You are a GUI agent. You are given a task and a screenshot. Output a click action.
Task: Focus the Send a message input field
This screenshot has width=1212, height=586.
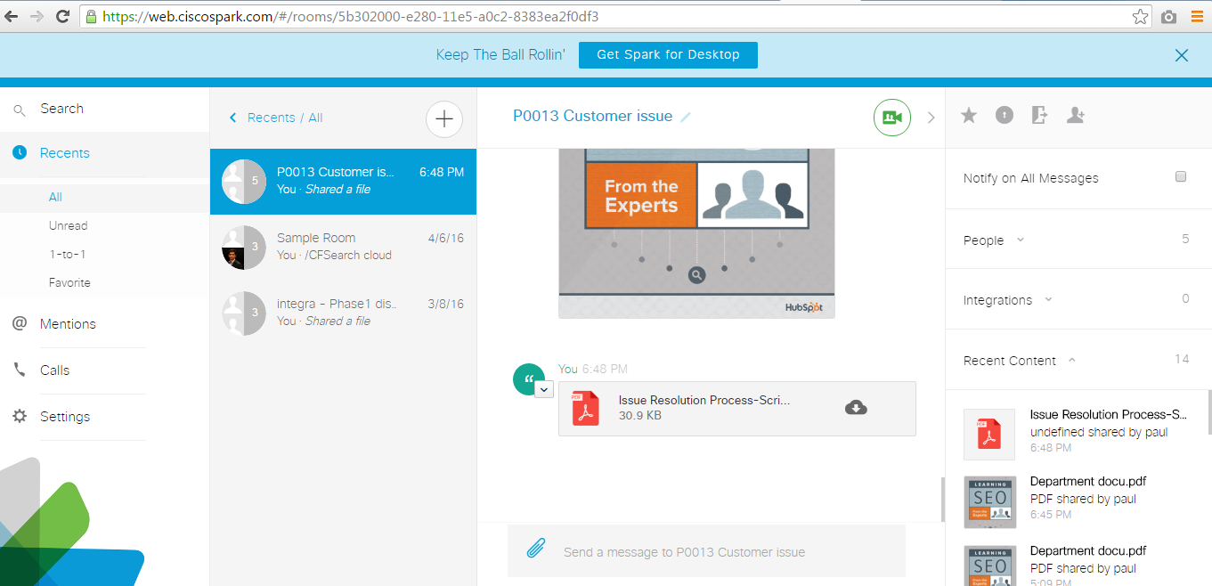coord(706,551)
